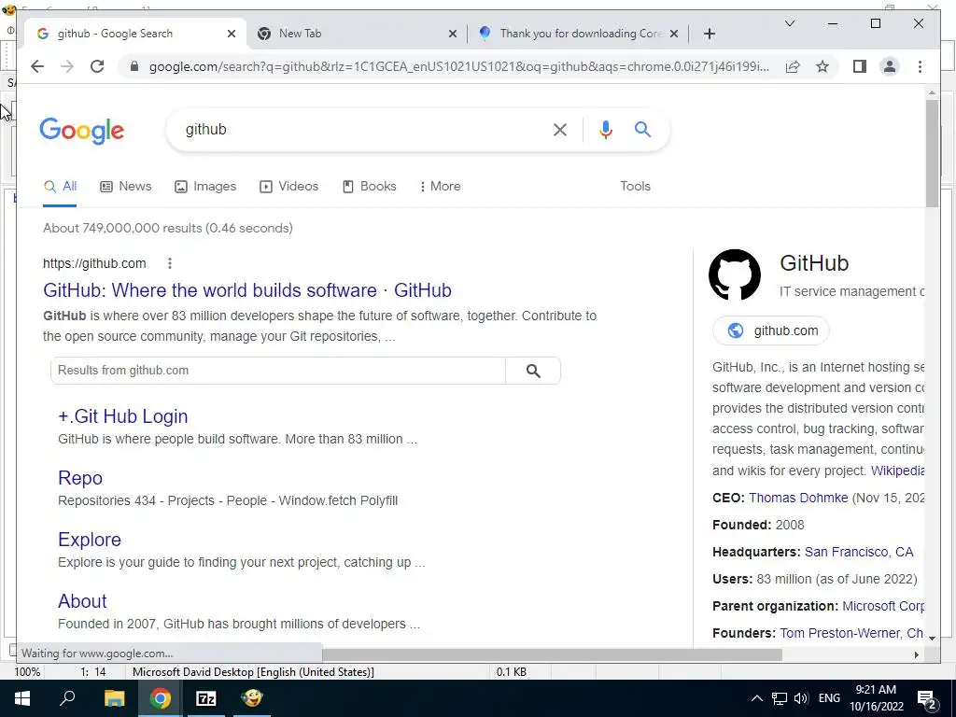The width and height of the screenshot is (956, 717).
Task: Open GitHub: Where the world builds software
Action: pos(246,290)
